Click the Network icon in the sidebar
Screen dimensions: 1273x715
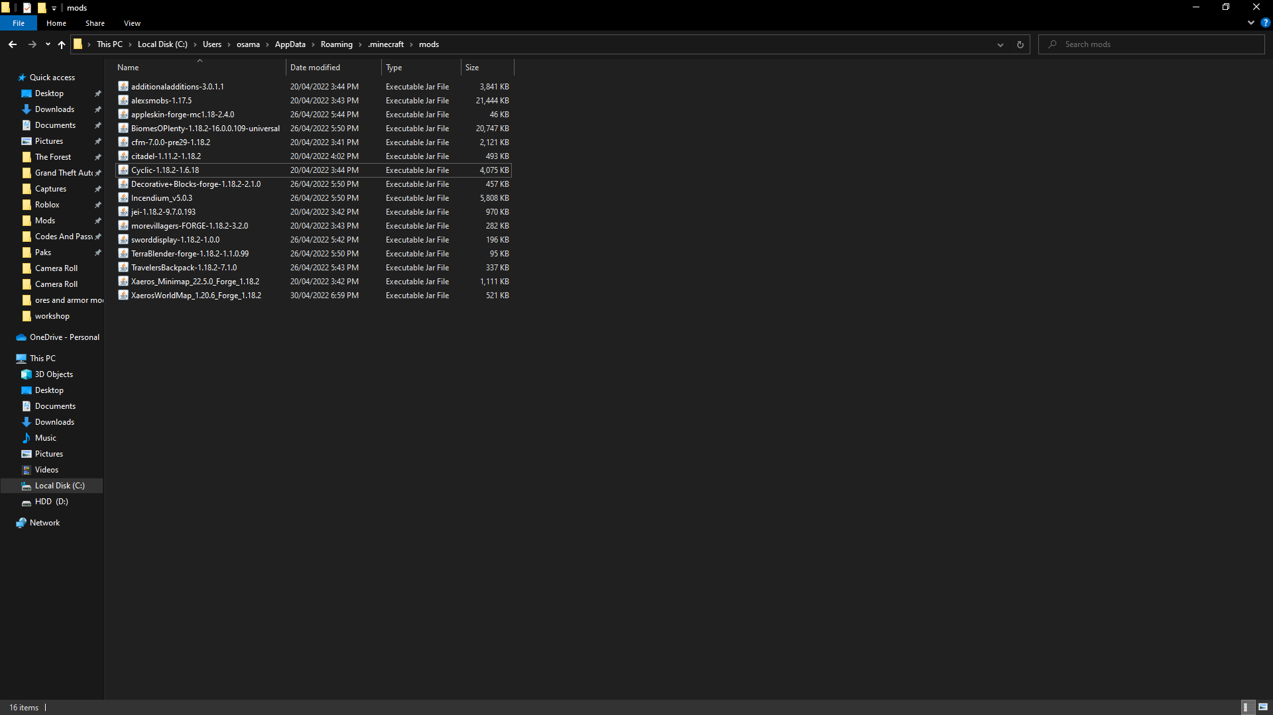coord(21,523)
